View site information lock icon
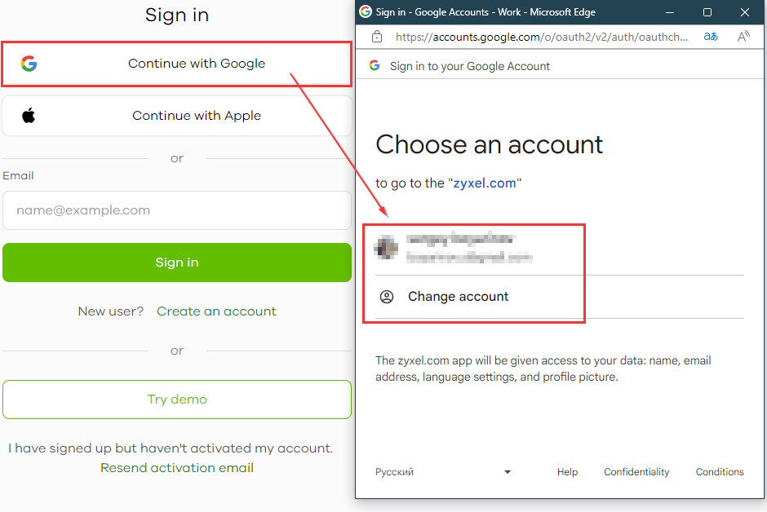The image size is (767, 512). tap(377, 37)
